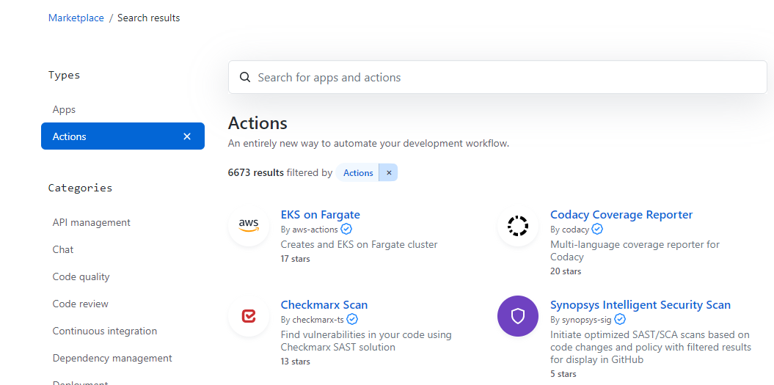Click verified badge next to synopsys-sig
The height and width of the screenshot is (385, 774).
pyautogui.click(x=620, y=319)
